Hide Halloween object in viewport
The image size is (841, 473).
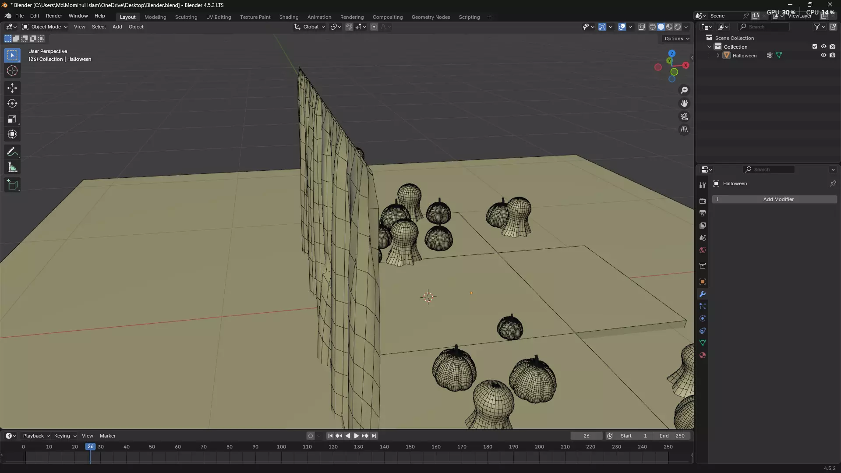(x=823, y=56)
